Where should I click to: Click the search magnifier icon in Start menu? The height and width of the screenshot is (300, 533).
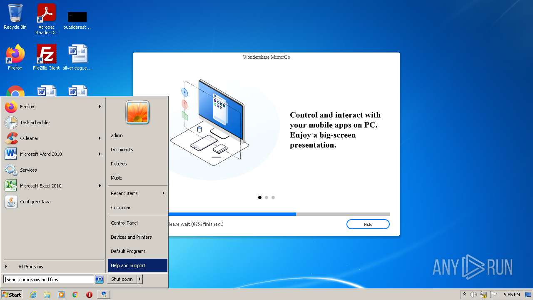click(x=99, y=280)
